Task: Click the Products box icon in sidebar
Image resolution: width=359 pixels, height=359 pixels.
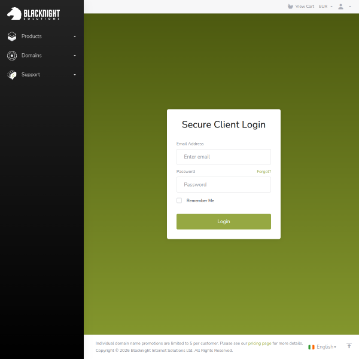Action: tap(12, 36)
